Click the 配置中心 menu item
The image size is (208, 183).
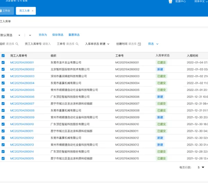pyautogui.click(x=181, y=1)
